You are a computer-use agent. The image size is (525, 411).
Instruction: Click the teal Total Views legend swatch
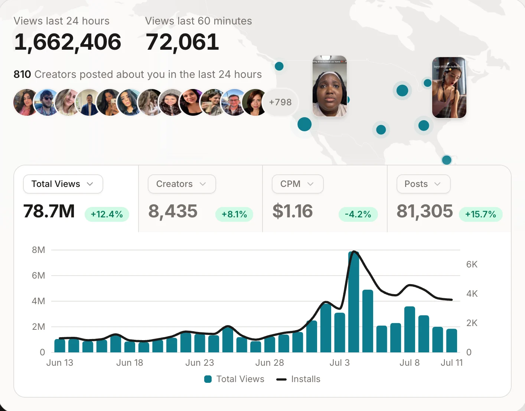pyautogui.click(x=208, y=379)
